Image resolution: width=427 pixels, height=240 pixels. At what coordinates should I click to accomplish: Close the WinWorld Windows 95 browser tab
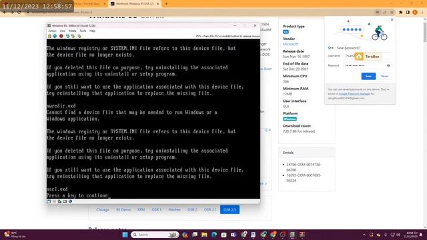[x=157, y=4]
